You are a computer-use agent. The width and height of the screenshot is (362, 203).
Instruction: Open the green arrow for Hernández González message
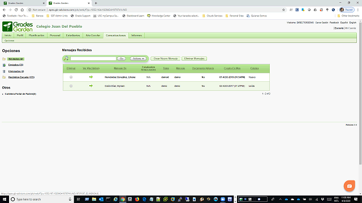click(x=91, y=77)
